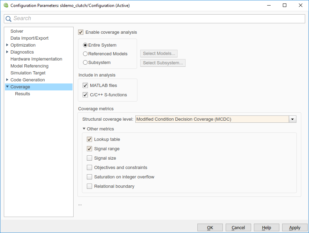Collapse the Other metrics section
Screen dimensions: 309x233
[x=84, y=129]
